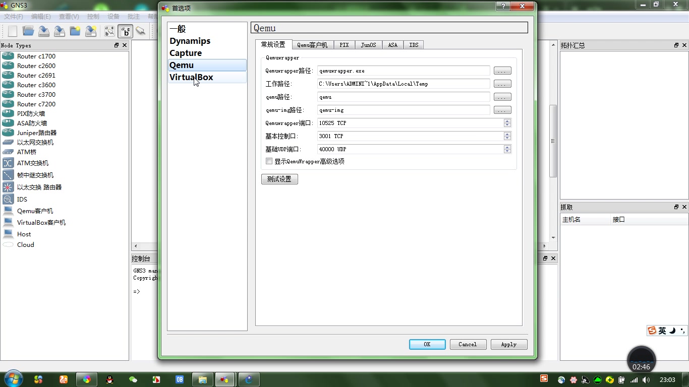Screen dimensions: 689x387
Task: Browse for the qemu路径 file
Action: pos(502,97)
